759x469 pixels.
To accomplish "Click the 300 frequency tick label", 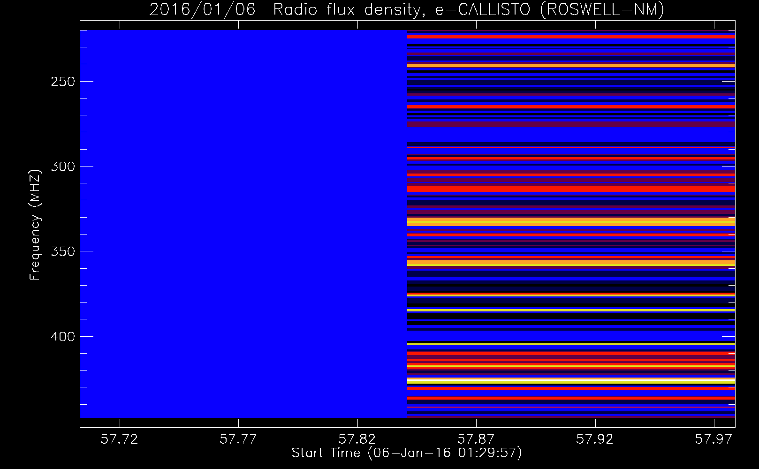I will (x=64, y=166).
